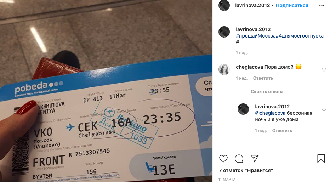Open comments with the speech bubble icon
Image resolution: width=330 pixels, height=182 pixels.
239,159
